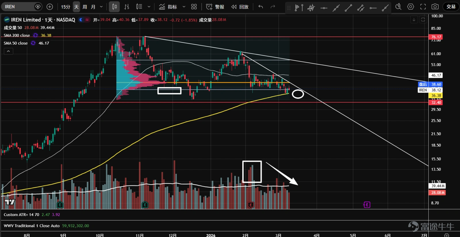Image resolution: width=460 pixels, height=237 pixels.
Task: Select the fixed range volume profile tool
Action: click(x=299, y=8)
